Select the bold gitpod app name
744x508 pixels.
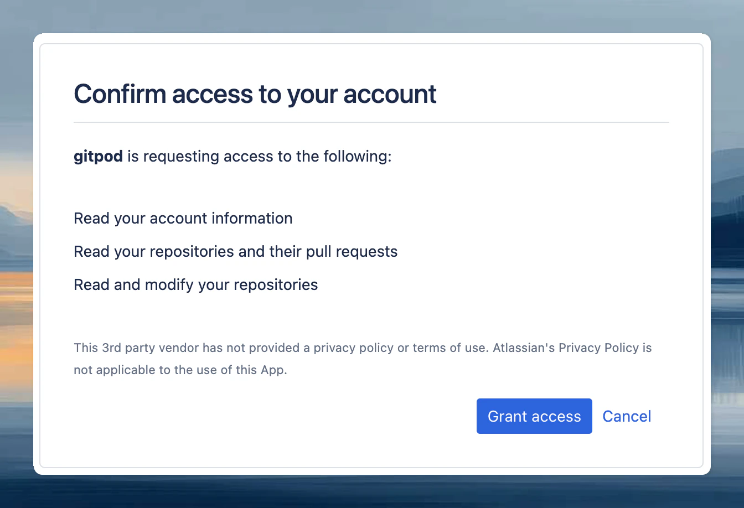point(98,156)
